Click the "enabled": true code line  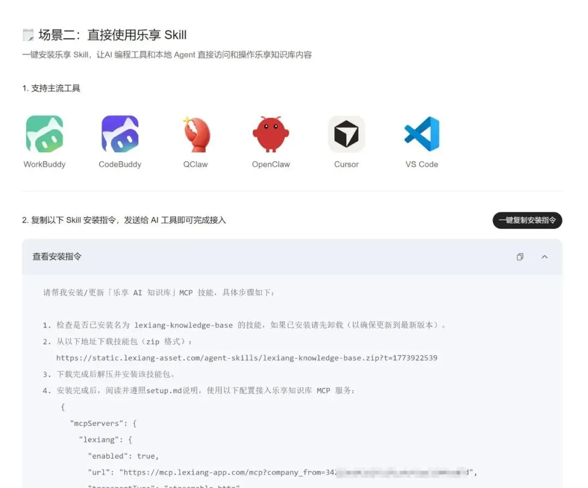coord(124,456)
